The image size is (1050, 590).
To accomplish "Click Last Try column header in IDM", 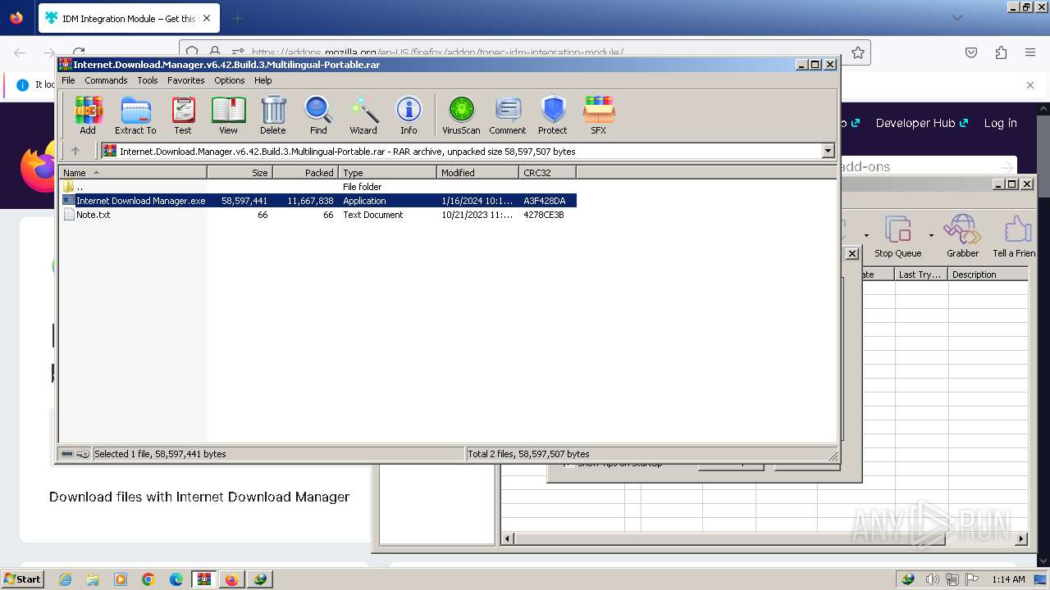I will coord(921,275).
